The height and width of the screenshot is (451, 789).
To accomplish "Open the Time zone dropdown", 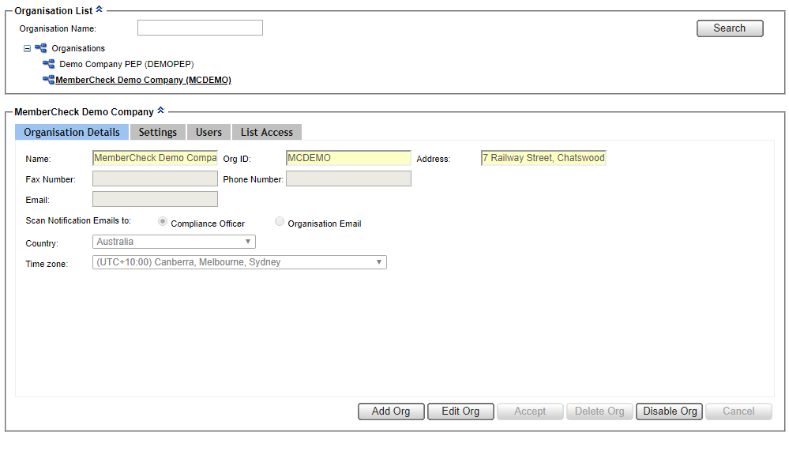I will [239, 262].
